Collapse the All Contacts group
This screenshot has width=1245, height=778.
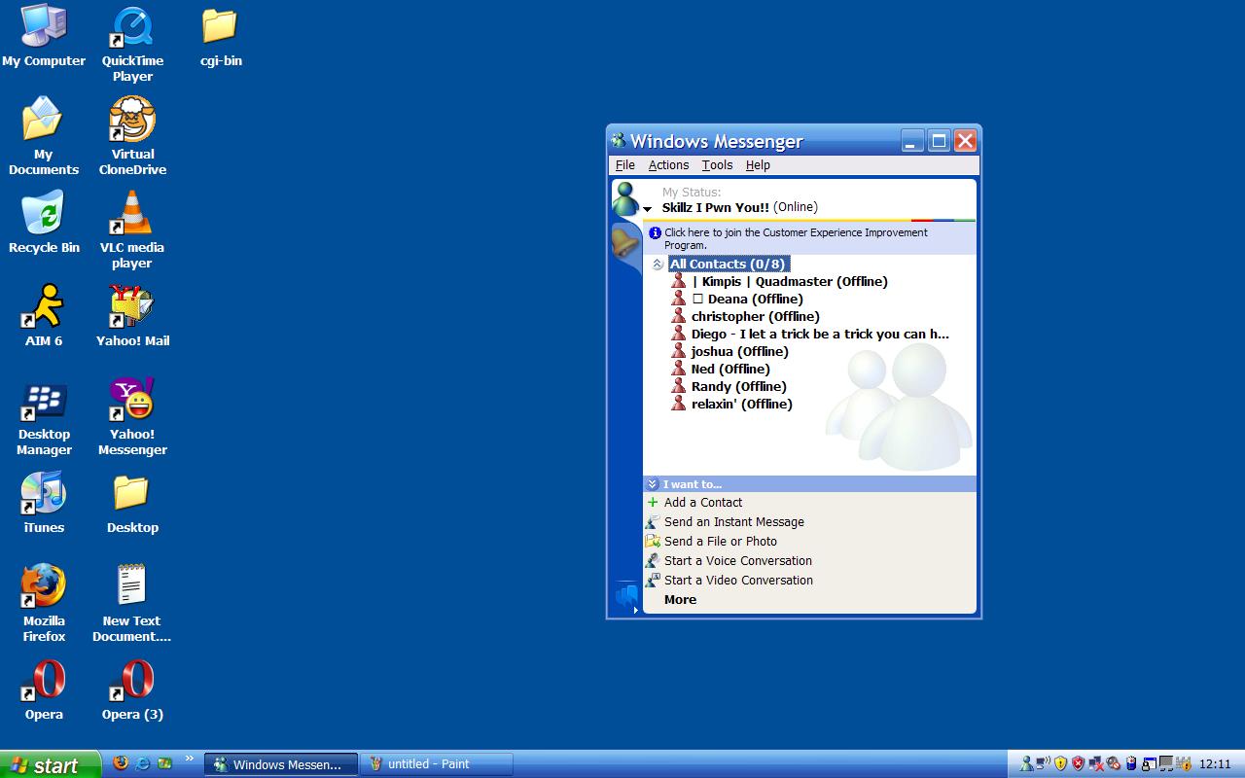[658, 265]
